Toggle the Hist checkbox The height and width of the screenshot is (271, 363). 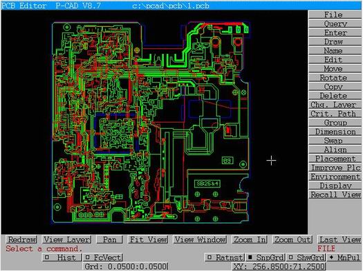62,257
